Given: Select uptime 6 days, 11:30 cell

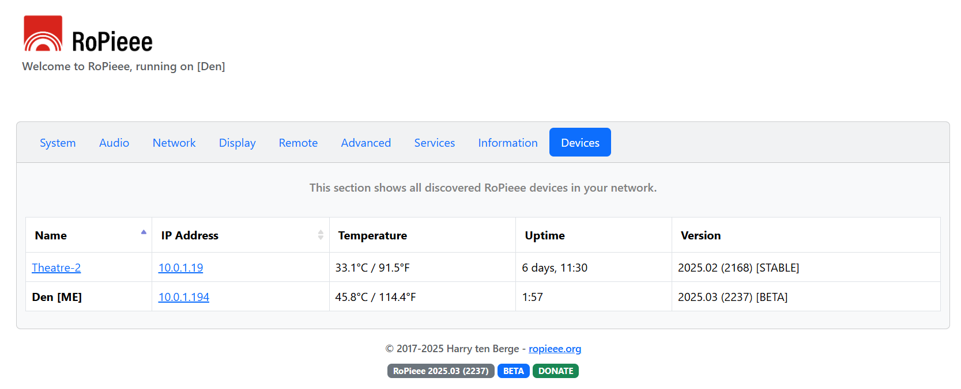Looking at the screenshot, I should click(594, 268).
